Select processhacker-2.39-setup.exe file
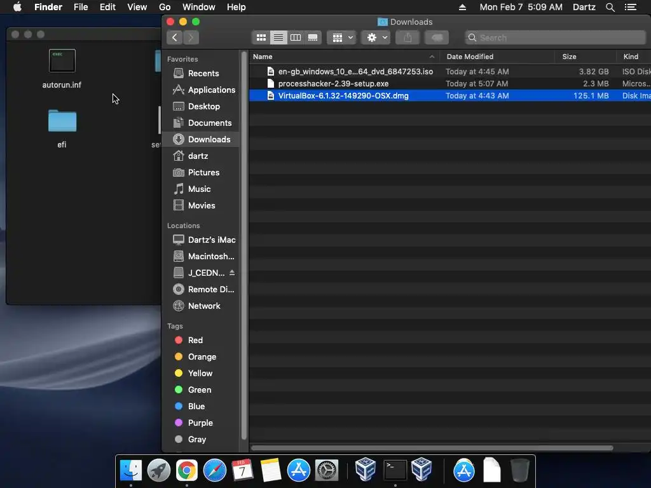The width and height of the screenshot is (651, 488). [x=450, y=84]
